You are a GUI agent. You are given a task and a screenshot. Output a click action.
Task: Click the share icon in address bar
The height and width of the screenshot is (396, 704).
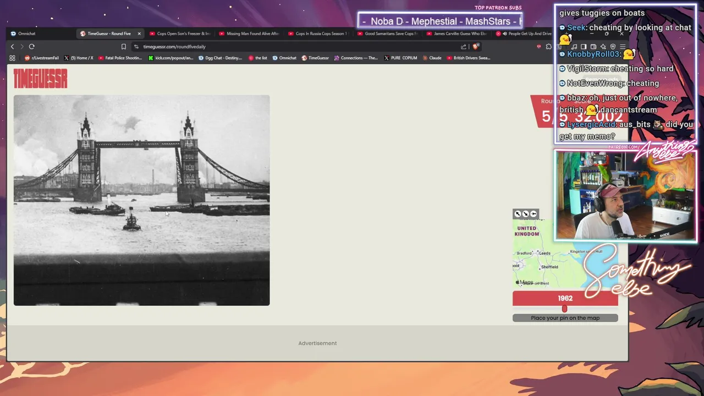point(464,47)
